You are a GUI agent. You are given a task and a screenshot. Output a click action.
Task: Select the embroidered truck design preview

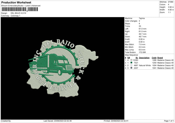(62, 68)
